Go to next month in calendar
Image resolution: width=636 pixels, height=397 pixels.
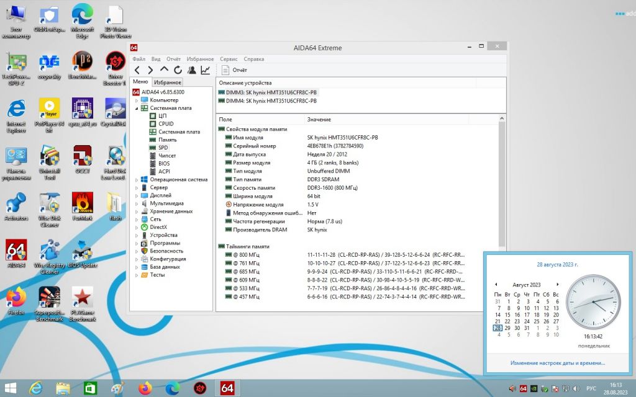tap(557, 284)
